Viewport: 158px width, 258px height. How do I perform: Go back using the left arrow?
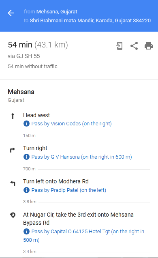11,13
